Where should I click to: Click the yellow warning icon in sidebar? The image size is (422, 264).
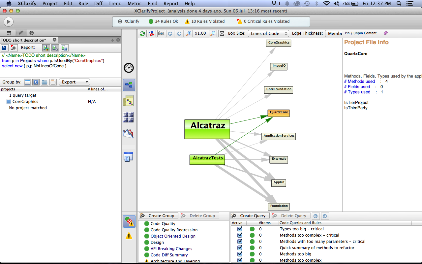(x=129, y=236)
